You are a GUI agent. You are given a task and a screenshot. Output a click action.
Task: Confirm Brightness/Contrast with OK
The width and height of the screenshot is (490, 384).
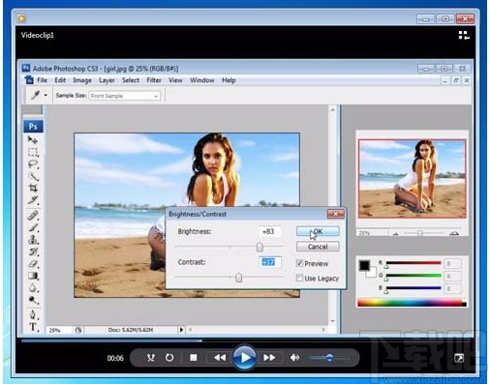(x=318, y=231)
